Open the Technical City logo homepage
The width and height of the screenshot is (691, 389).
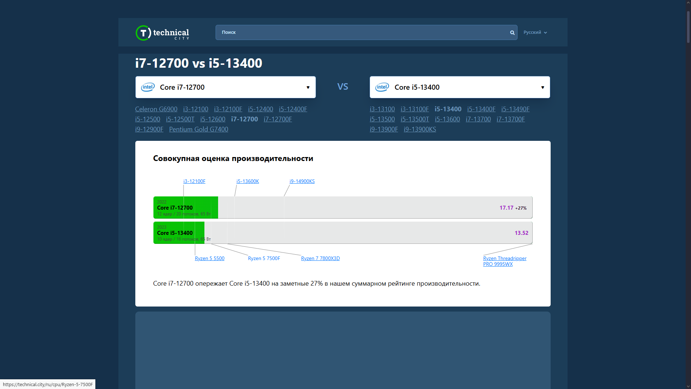pos(162,33)
